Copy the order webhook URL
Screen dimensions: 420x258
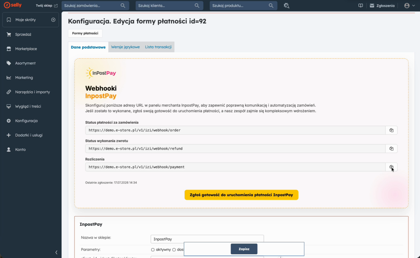391,130
